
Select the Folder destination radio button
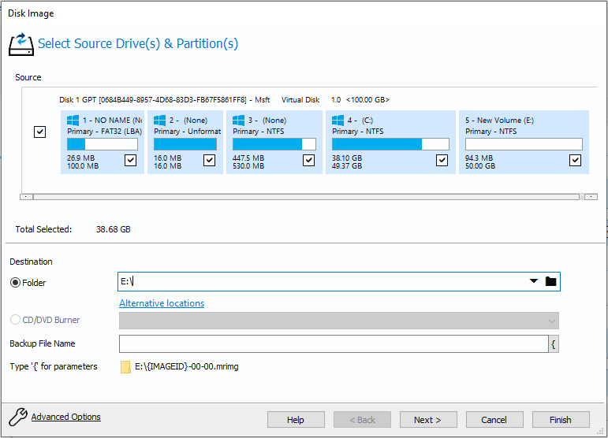(x=16, y=282)
